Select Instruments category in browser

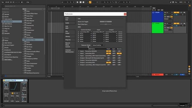pyautogui.click(x=8, y=19)
